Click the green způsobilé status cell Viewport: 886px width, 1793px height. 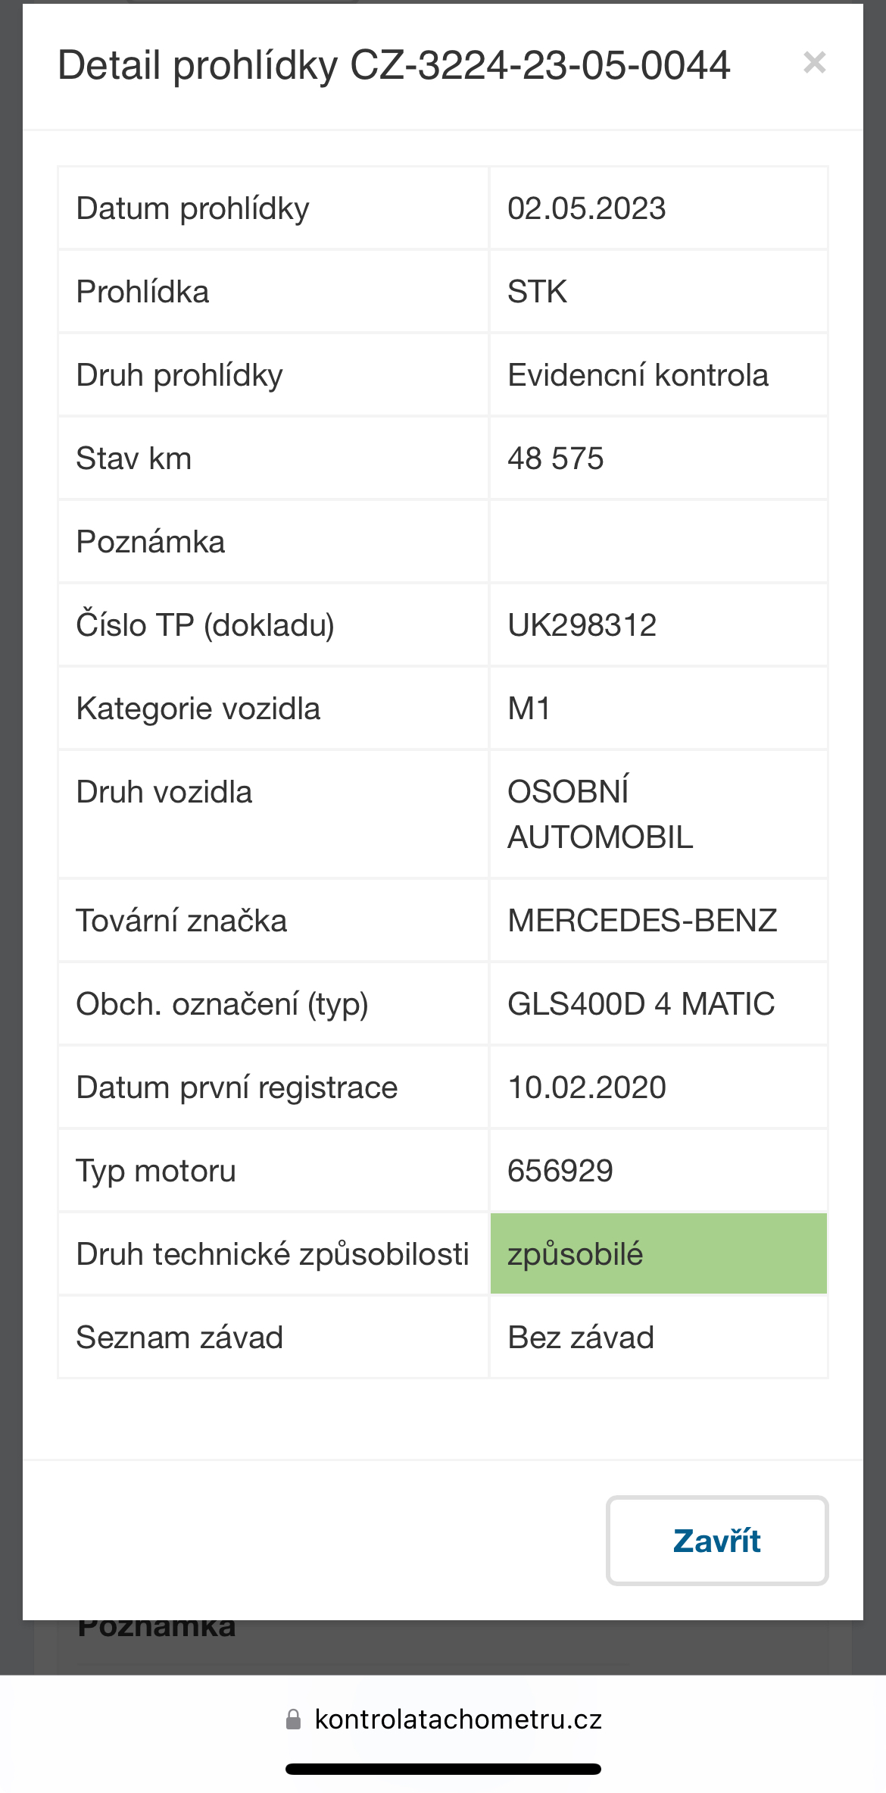coord(659,1253)
